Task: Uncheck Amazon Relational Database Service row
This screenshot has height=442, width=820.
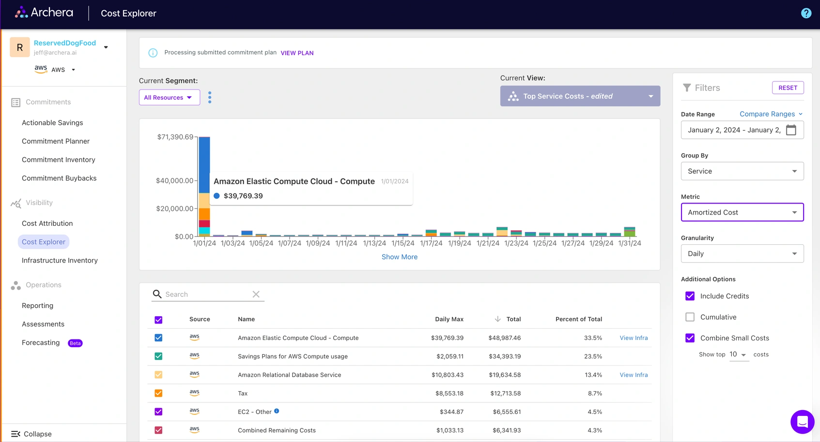Action: coord(158,375)
